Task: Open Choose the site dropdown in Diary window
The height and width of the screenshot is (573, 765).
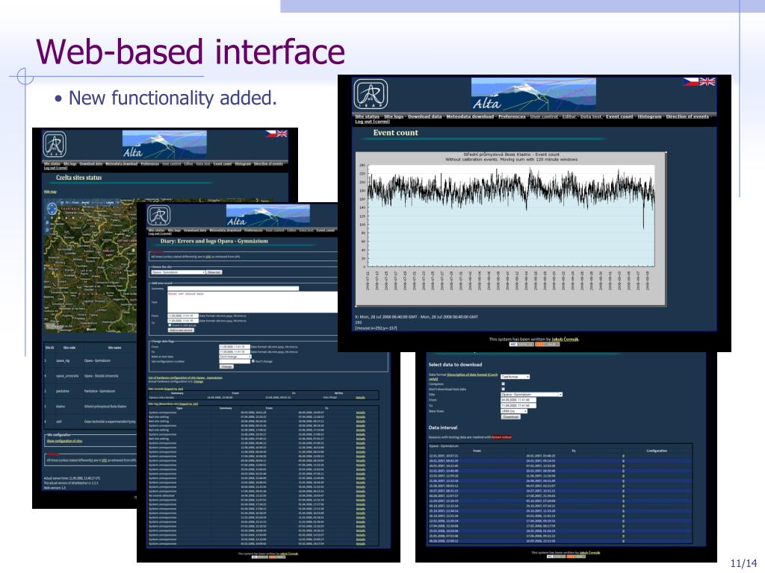Action: (x=178, y=272)
